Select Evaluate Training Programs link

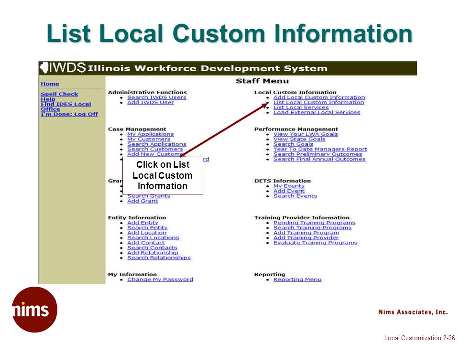tap(315, 243)
